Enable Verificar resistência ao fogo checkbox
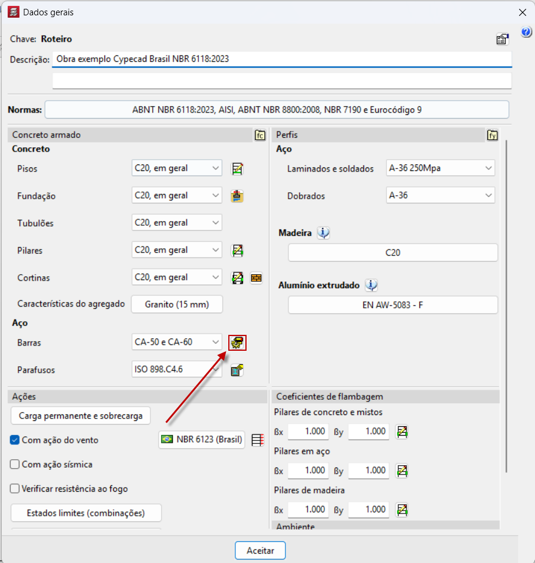The image size is (535, 563). (15, 489)
